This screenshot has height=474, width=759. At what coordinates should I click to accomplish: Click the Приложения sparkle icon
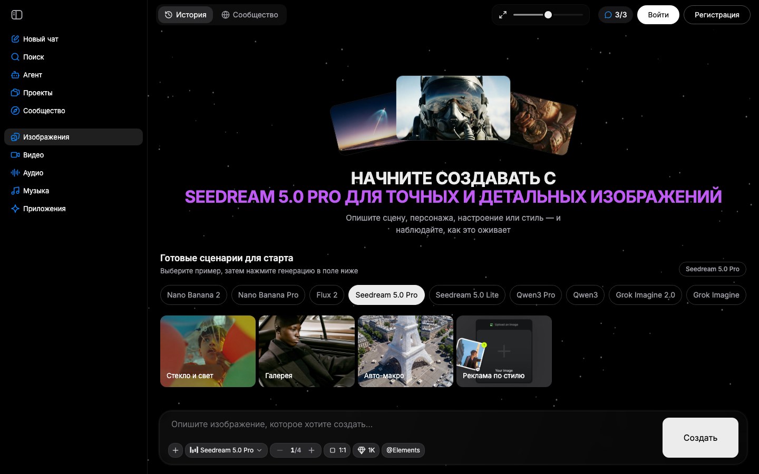coord(15,209)
